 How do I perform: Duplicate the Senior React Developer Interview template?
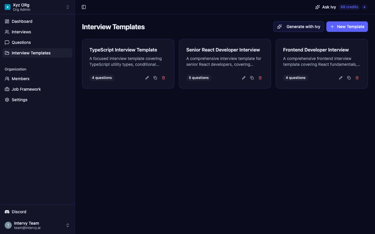(x=252, y=78)
